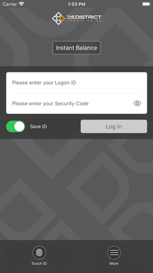Viewport: 153px width, 273px height.
Task: Tap the Touch ID fingerprint icon
Action: [39, 253]
